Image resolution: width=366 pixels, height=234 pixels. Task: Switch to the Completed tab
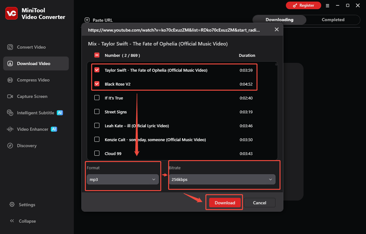[333, 20]
